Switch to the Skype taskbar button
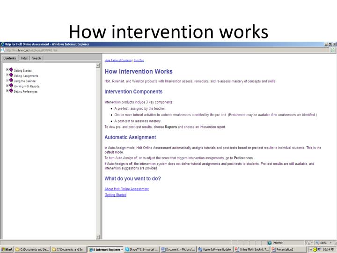Screen dimensions: 337x253 coord(142,250)
